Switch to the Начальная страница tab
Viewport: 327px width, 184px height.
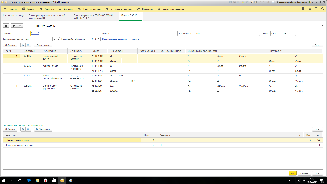pyautogui.click(x=13, y=16)
